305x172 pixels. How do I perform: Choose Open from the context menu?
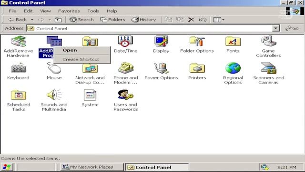(82, 50)
